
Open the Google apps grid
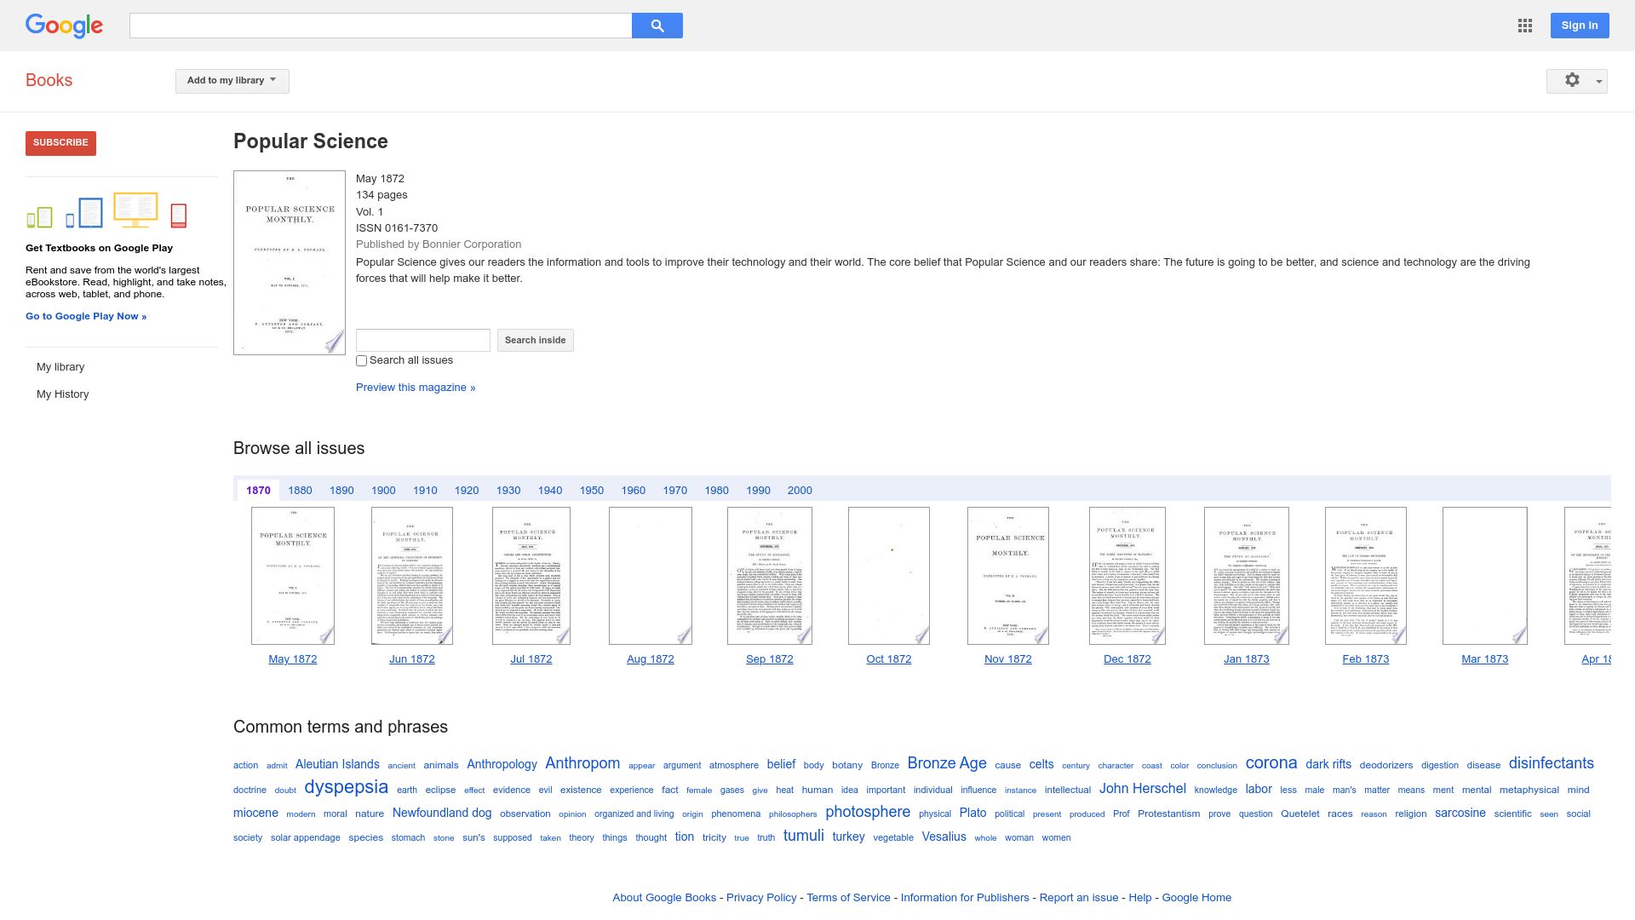[1524, 26]
